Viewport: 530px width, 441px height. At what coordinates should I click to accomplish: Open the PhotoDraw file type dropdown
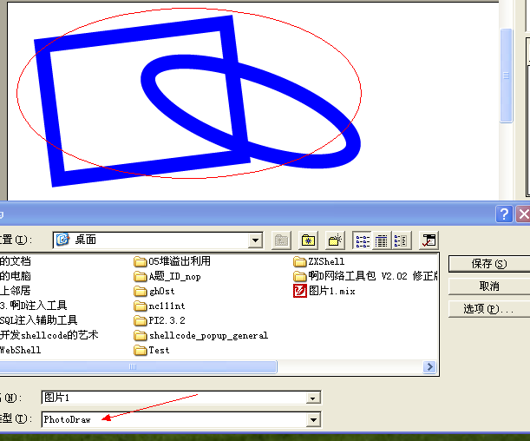[x=313, y=419]
